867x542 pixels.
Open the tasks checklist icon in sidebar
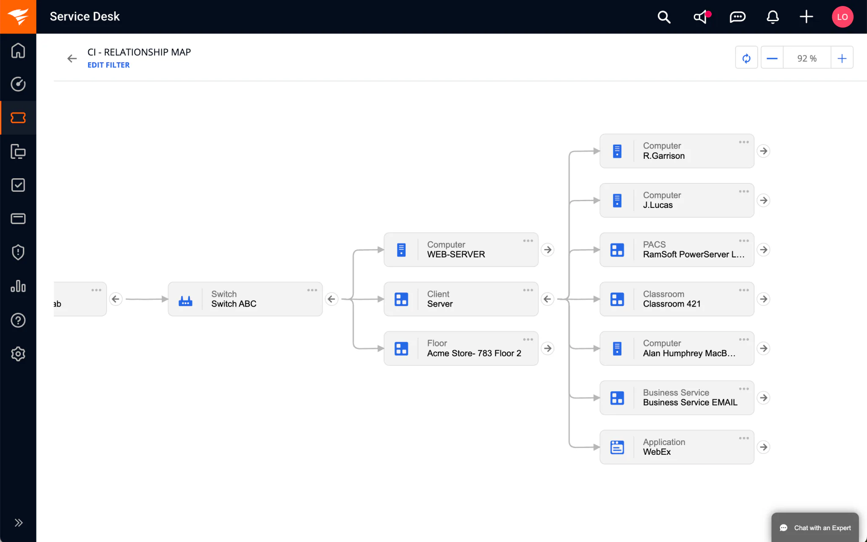point(18,185)
